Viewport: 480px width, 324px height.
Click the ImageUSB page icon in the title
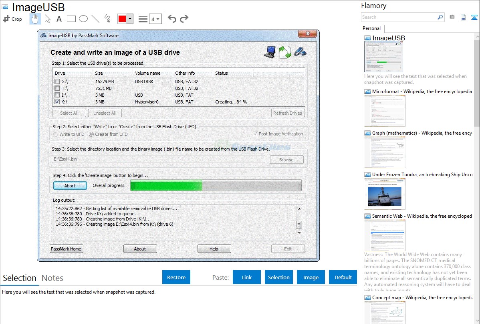5,7
